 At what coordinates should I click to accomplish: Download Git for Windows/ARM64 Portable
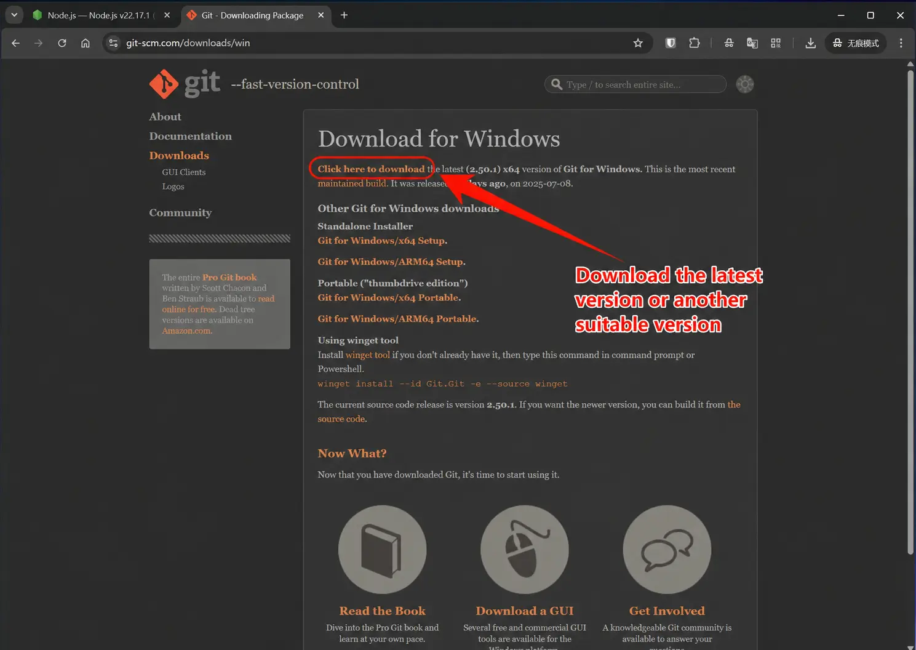click(x=397, y=319)
